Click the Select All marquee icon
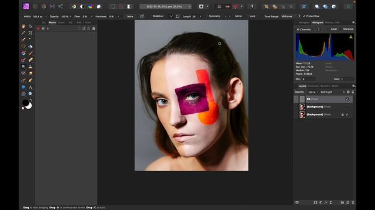The width and height of the screenshot is (375, 210). pyautogui.click(x=112, y=6)
